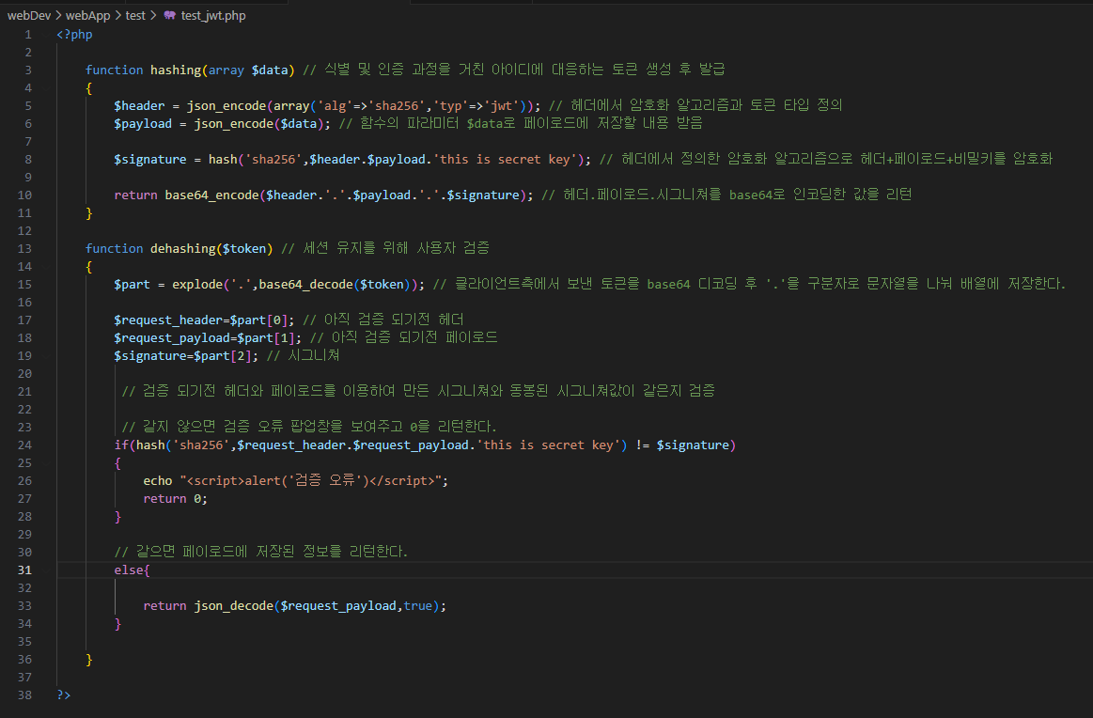The image size is (1093, 718).
Task: Click the closing ?> tag
Action: (63, 695)
